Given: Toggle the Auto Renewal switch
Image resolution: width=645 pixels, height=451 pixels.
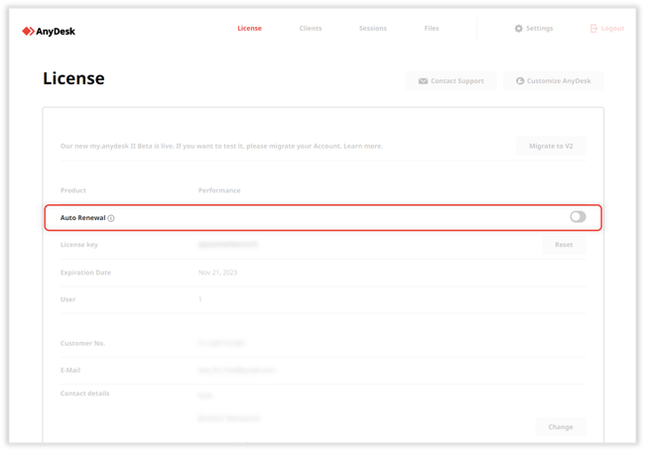Looking at the screenshot, I should (x=578, y=217).
